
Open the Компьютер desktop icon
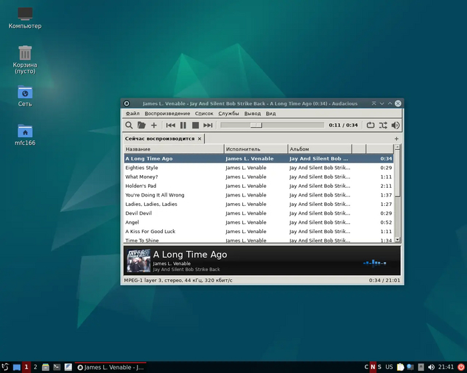(25, 18)
